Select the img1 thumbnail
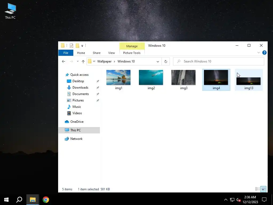 coord(118,77)
